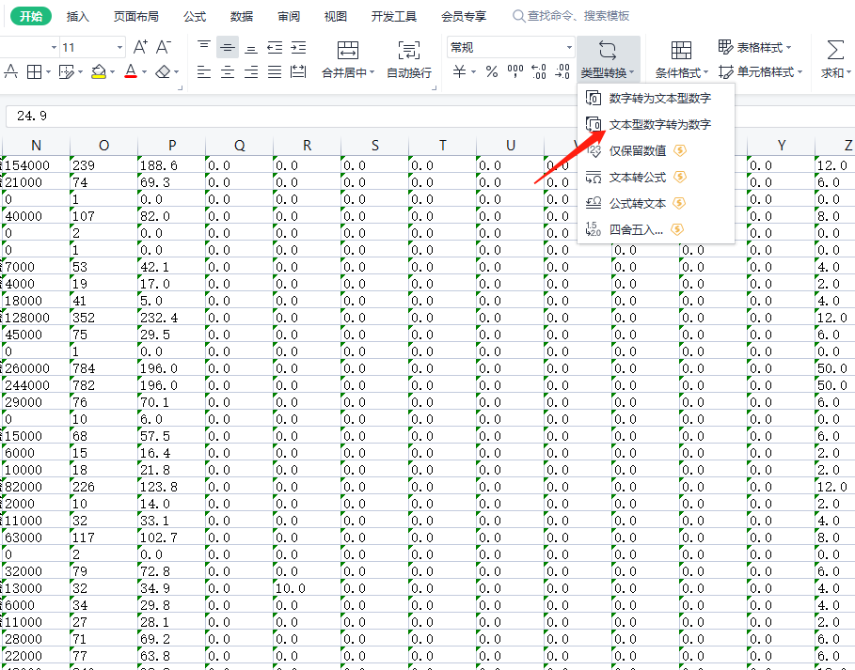Choose 文本转公式 menu item
Screen dimensions: 855x670
pos(656,177)
